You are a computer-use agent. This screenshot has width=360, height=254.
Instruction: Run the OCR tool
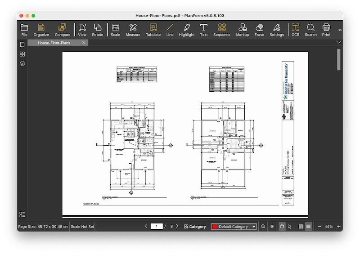(295, 30)
